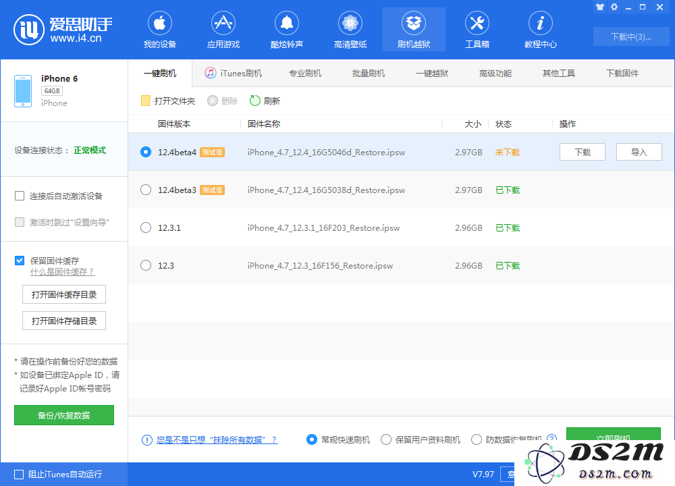Click 固件版本 column header
Image resolution: width=675 pixels, height=486 pixels.
pos(174,124)
